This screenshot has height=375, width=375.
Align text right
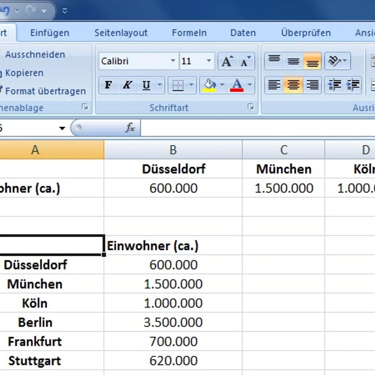click(x=312, y=85)
